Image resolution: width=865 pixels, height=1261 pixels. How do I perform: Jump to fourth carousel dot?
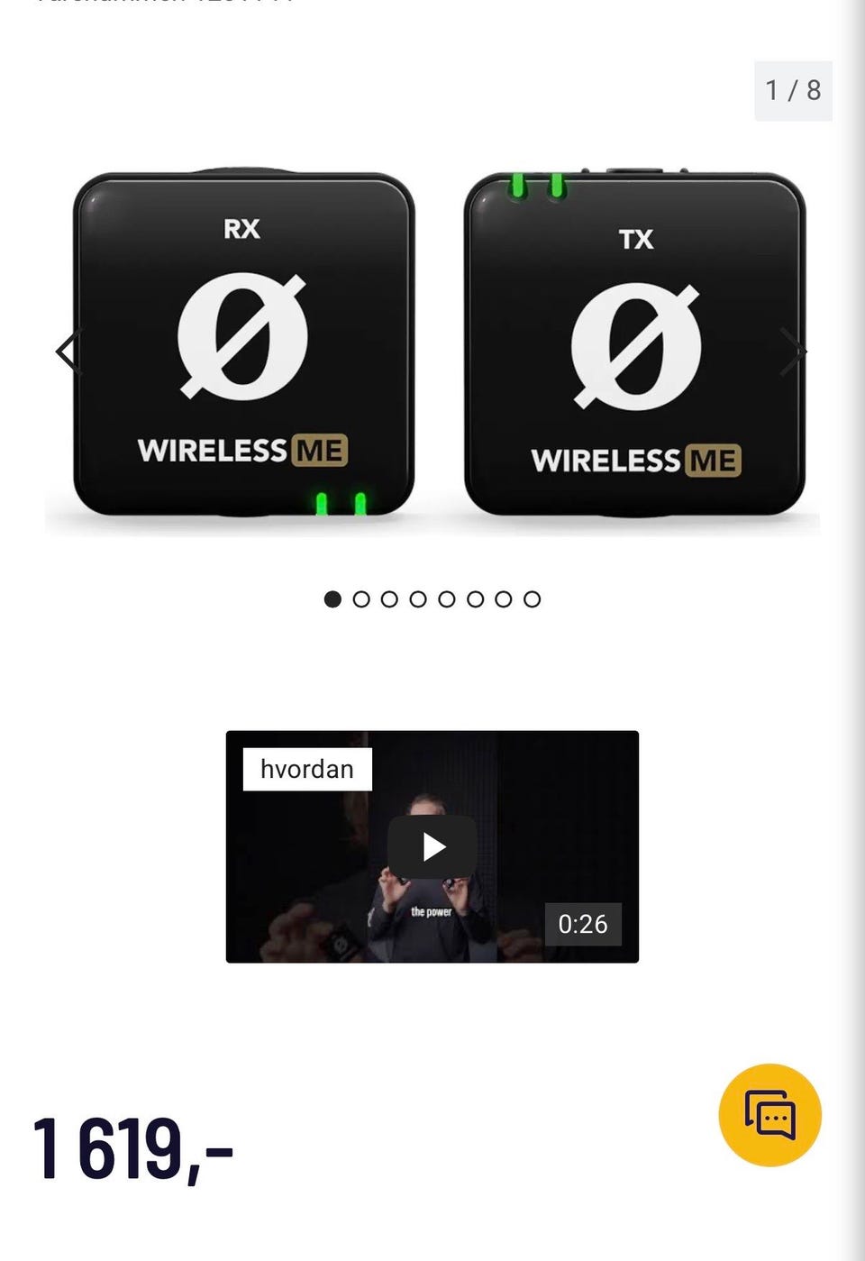(418, 599)
